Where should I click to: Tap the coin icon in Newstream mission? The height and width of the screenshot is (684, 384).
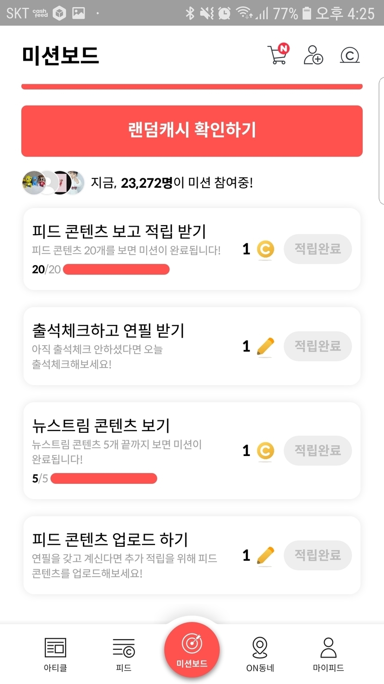click(x=265, y=450)
